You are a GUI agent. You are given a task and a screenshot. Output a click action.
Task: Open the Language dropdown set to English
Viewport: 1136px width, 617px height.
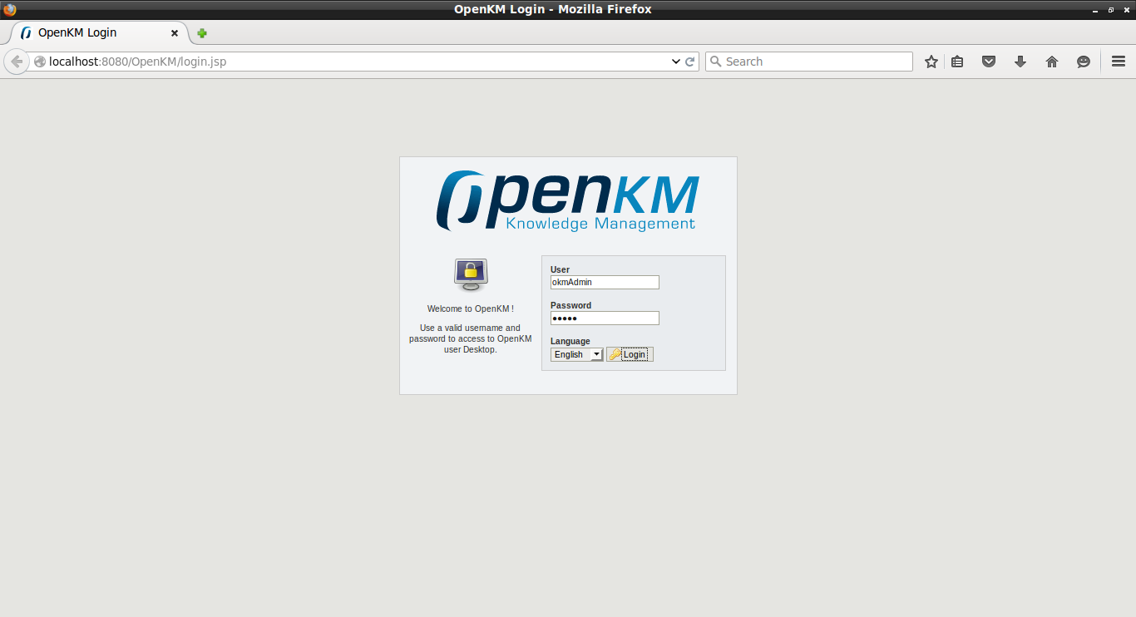pos(576,354)
